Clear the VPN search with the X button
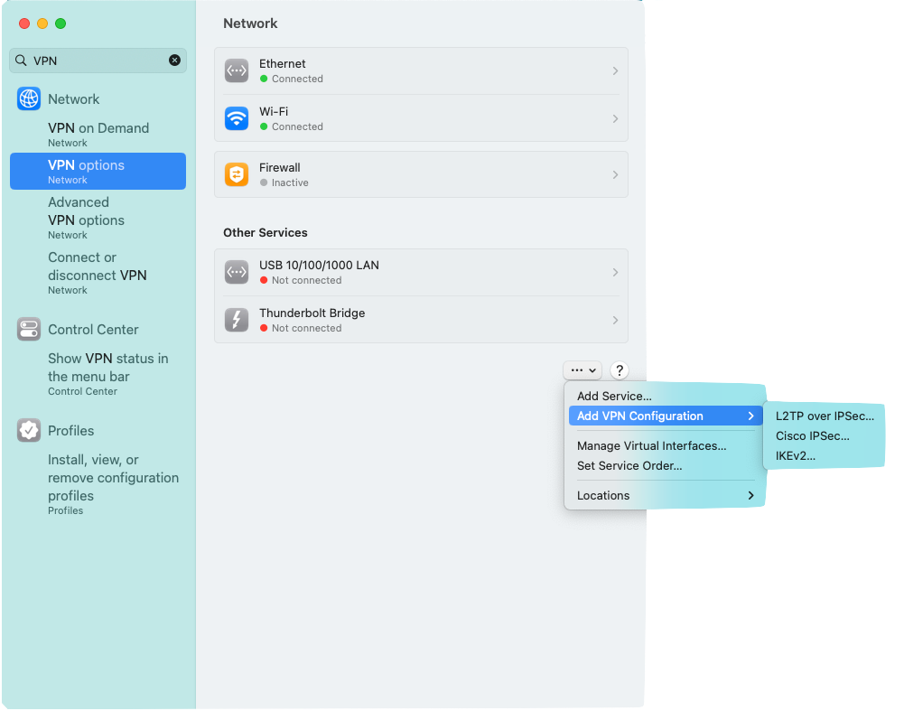 [174, 60]
